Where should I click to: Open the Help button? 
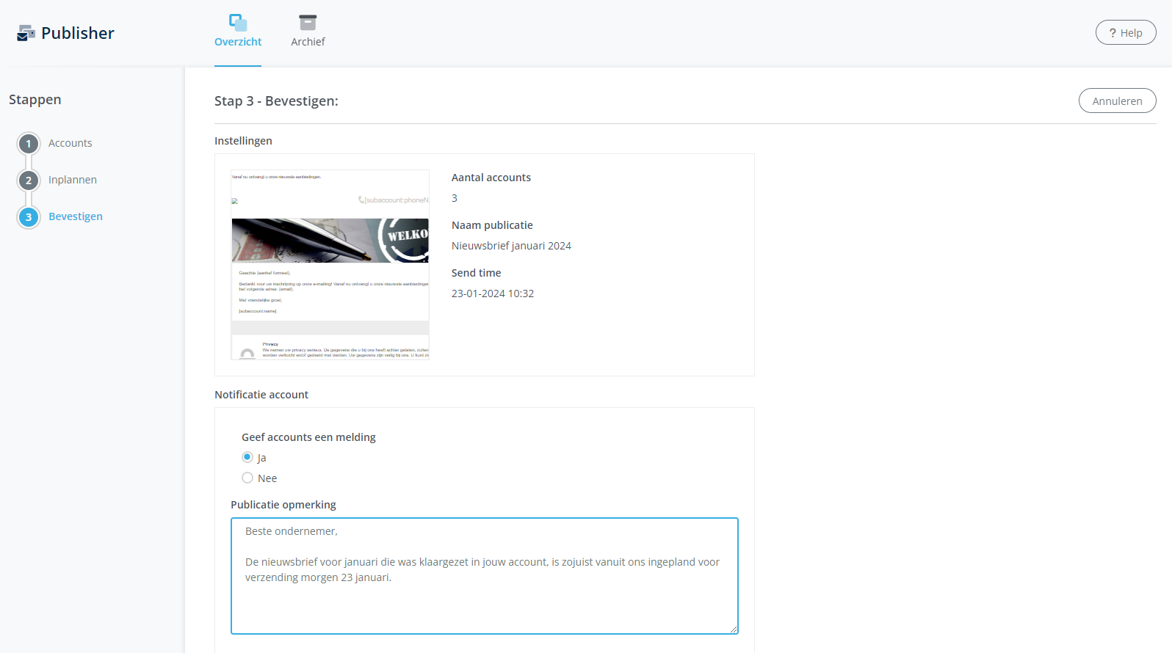coord(1125,33)
